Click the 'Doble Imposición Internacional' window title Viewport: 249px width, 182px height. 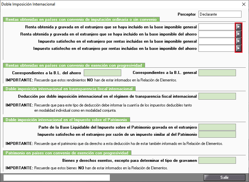[28, 4]
